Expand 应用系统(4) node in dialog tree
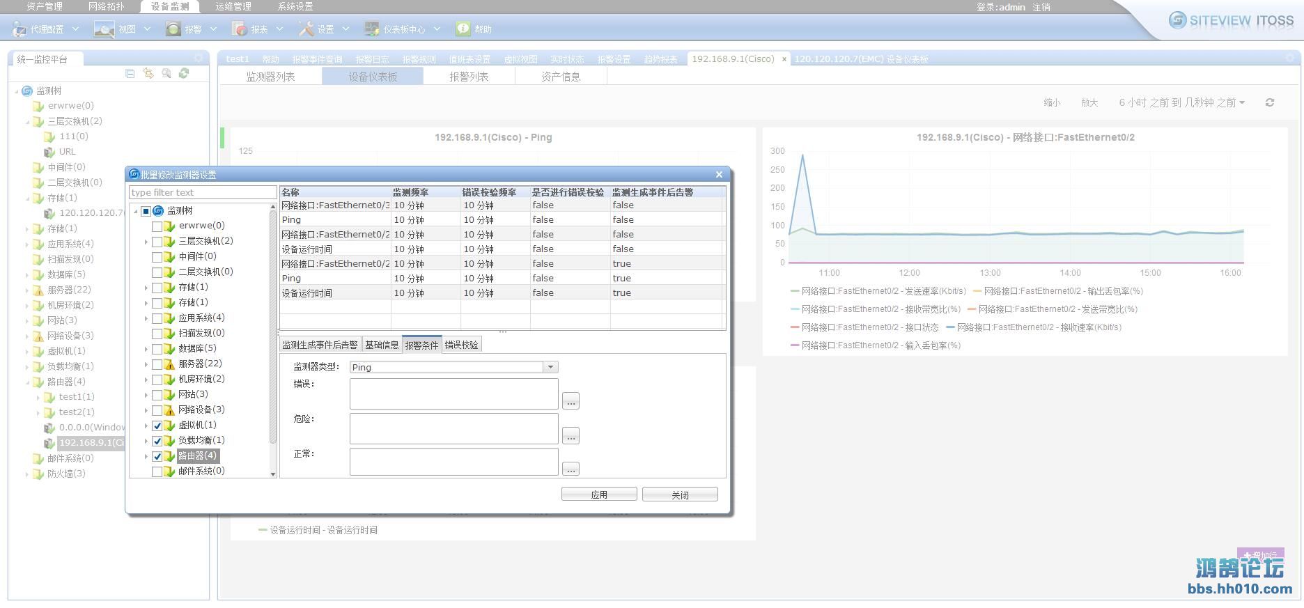 click(146, 318)
